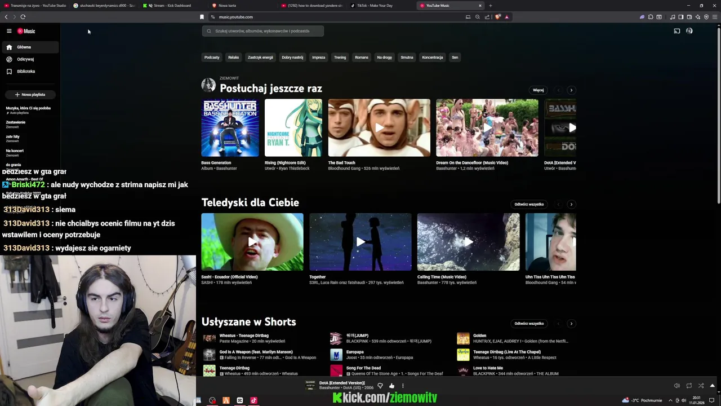
Task: Select the Trening filter chip
Action: point(340,57)
